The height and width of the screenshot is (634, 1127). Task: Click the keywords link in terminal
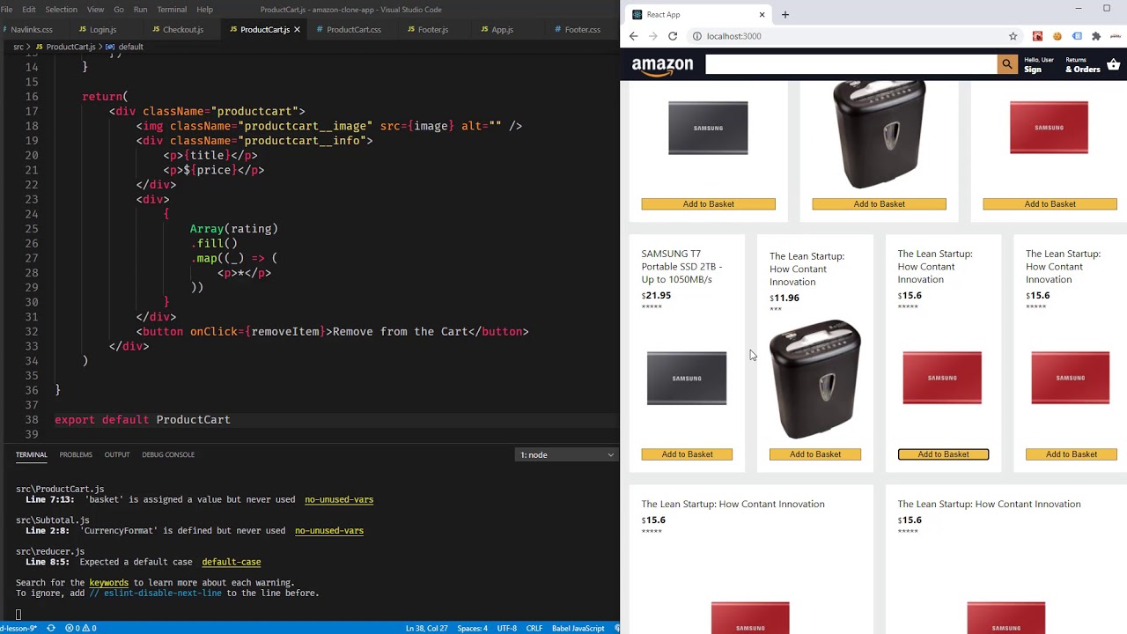(109, 583)
